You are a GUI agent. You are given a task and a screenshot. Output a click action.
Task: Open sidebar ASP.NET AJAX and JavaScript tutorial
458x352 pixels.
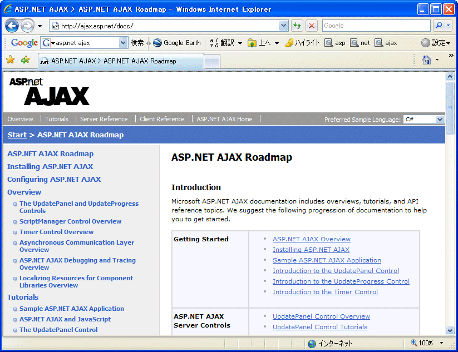pos(65,319)
